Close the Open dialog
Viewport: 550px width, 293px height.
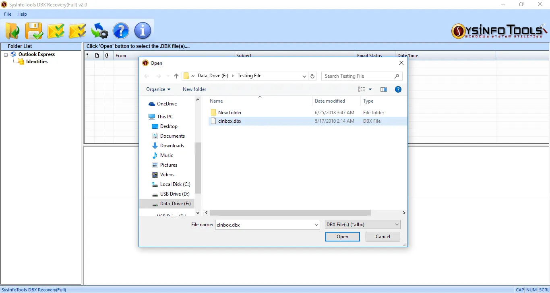pos(401,63)
